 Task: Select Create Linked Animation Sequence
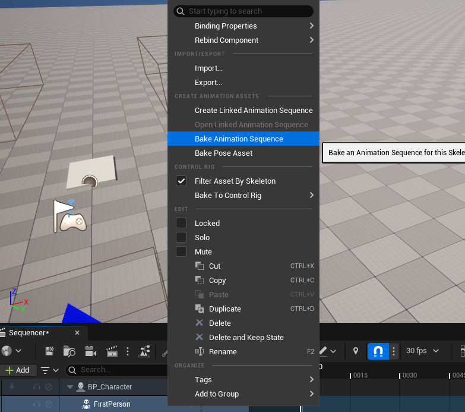243,111
